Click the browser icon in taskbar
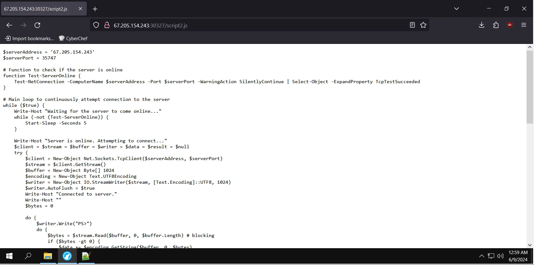Viewport: 534px width, 265px height. pos(67,256)
